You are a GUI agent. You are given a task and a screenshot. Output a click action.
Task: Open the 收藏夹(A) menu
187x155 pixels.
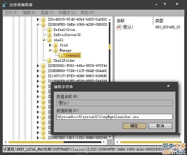pos(67,13)
